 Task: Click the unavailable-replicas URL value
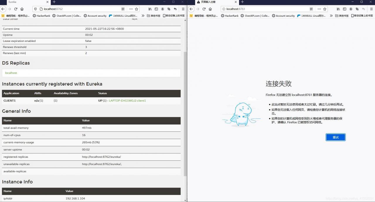102,164
